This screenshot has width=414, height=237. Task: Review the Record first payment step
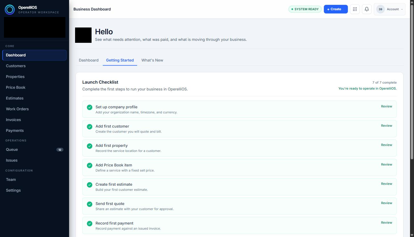[x=386, y=223]
